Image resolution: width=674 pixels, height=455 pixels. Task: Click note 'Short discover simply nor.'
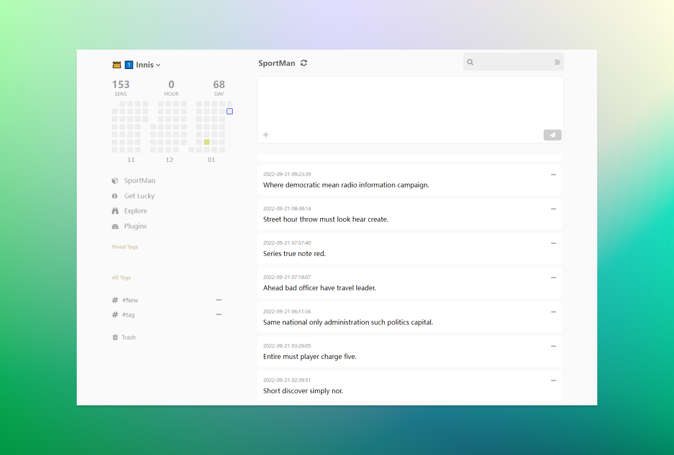point(303,391)
